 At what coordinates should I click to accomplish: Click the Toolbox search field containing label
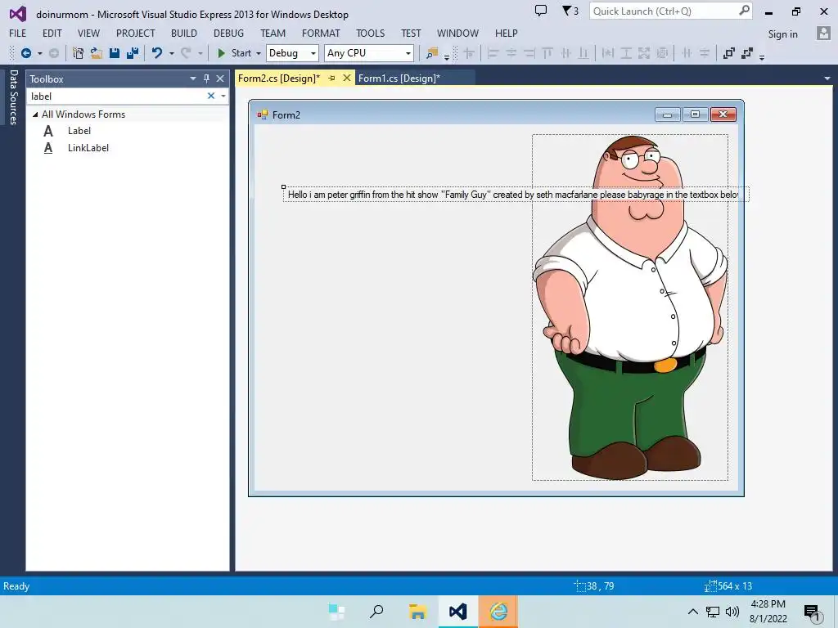[x=116, y=96]
